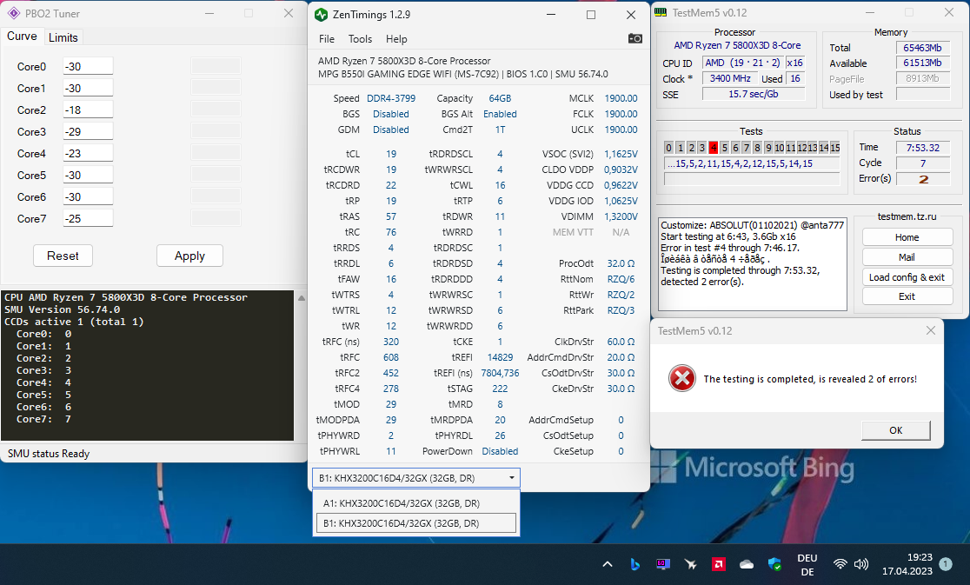Switch to Limits tab in PBO2 Tuner

(63, 37)
